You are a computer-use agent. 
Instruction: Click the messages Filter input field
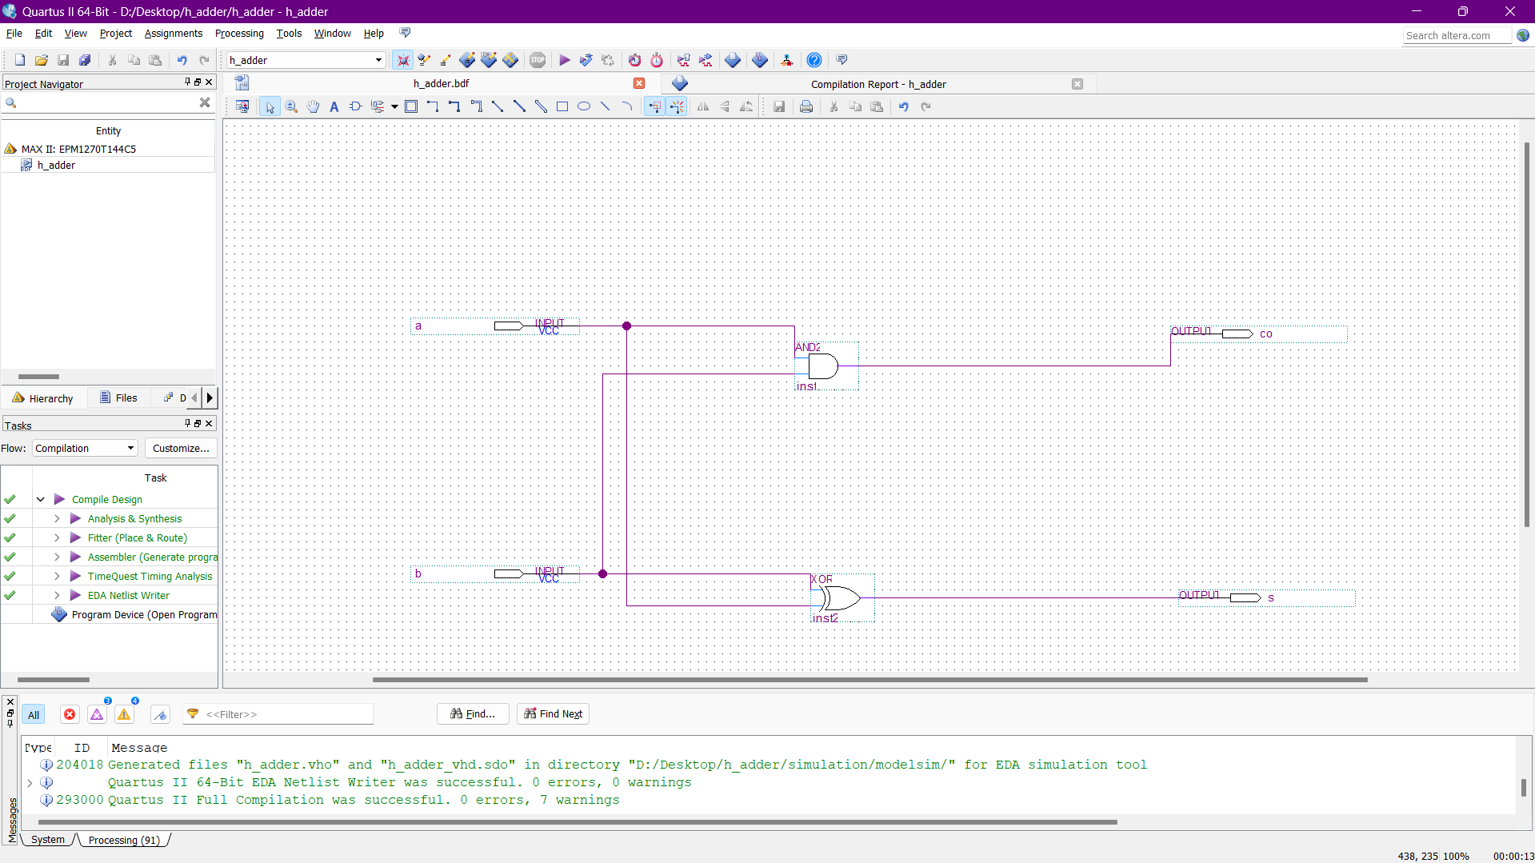[x=278, y=714]
